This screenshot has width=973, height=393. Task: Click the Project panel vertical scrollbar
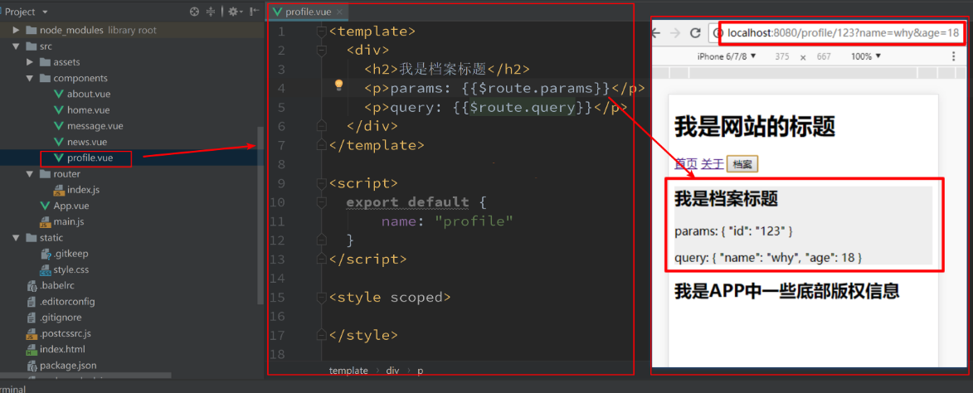(260, 215)
